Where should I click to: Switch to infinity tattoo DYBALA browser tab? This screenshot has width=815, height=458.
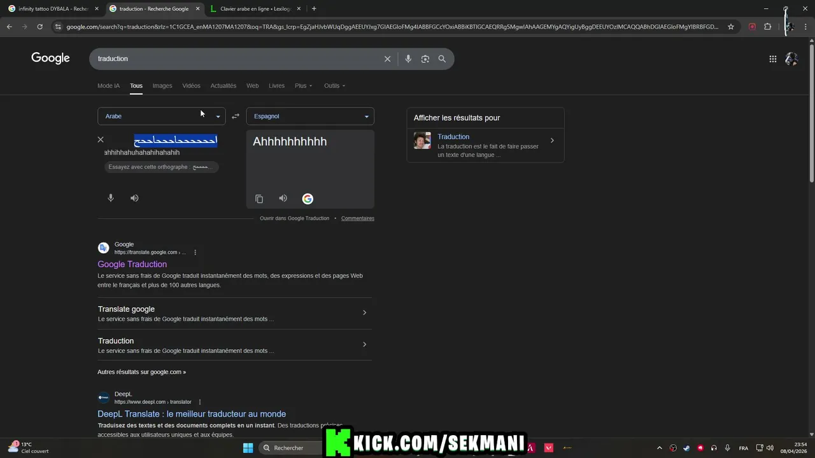coord(53,9)
